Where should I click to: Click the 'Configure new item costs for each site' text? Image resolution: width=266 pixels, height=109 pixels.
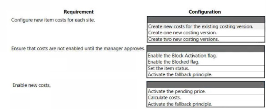[x=53, y=20]
